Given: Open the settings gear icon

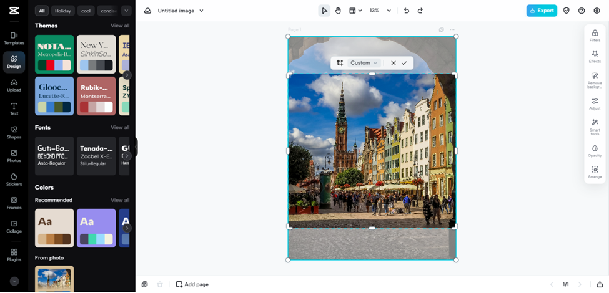Looking at the screenshot, I should [x=597, y=11].
